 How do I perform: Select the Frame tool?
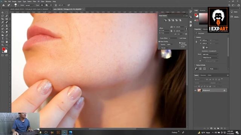click(7, 19)
